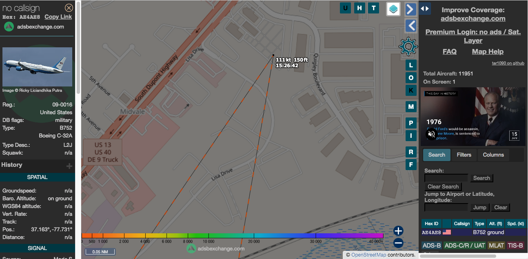Toggle the U map button
528x259 pixels.
pyautogui.click(x=345, y=8)
